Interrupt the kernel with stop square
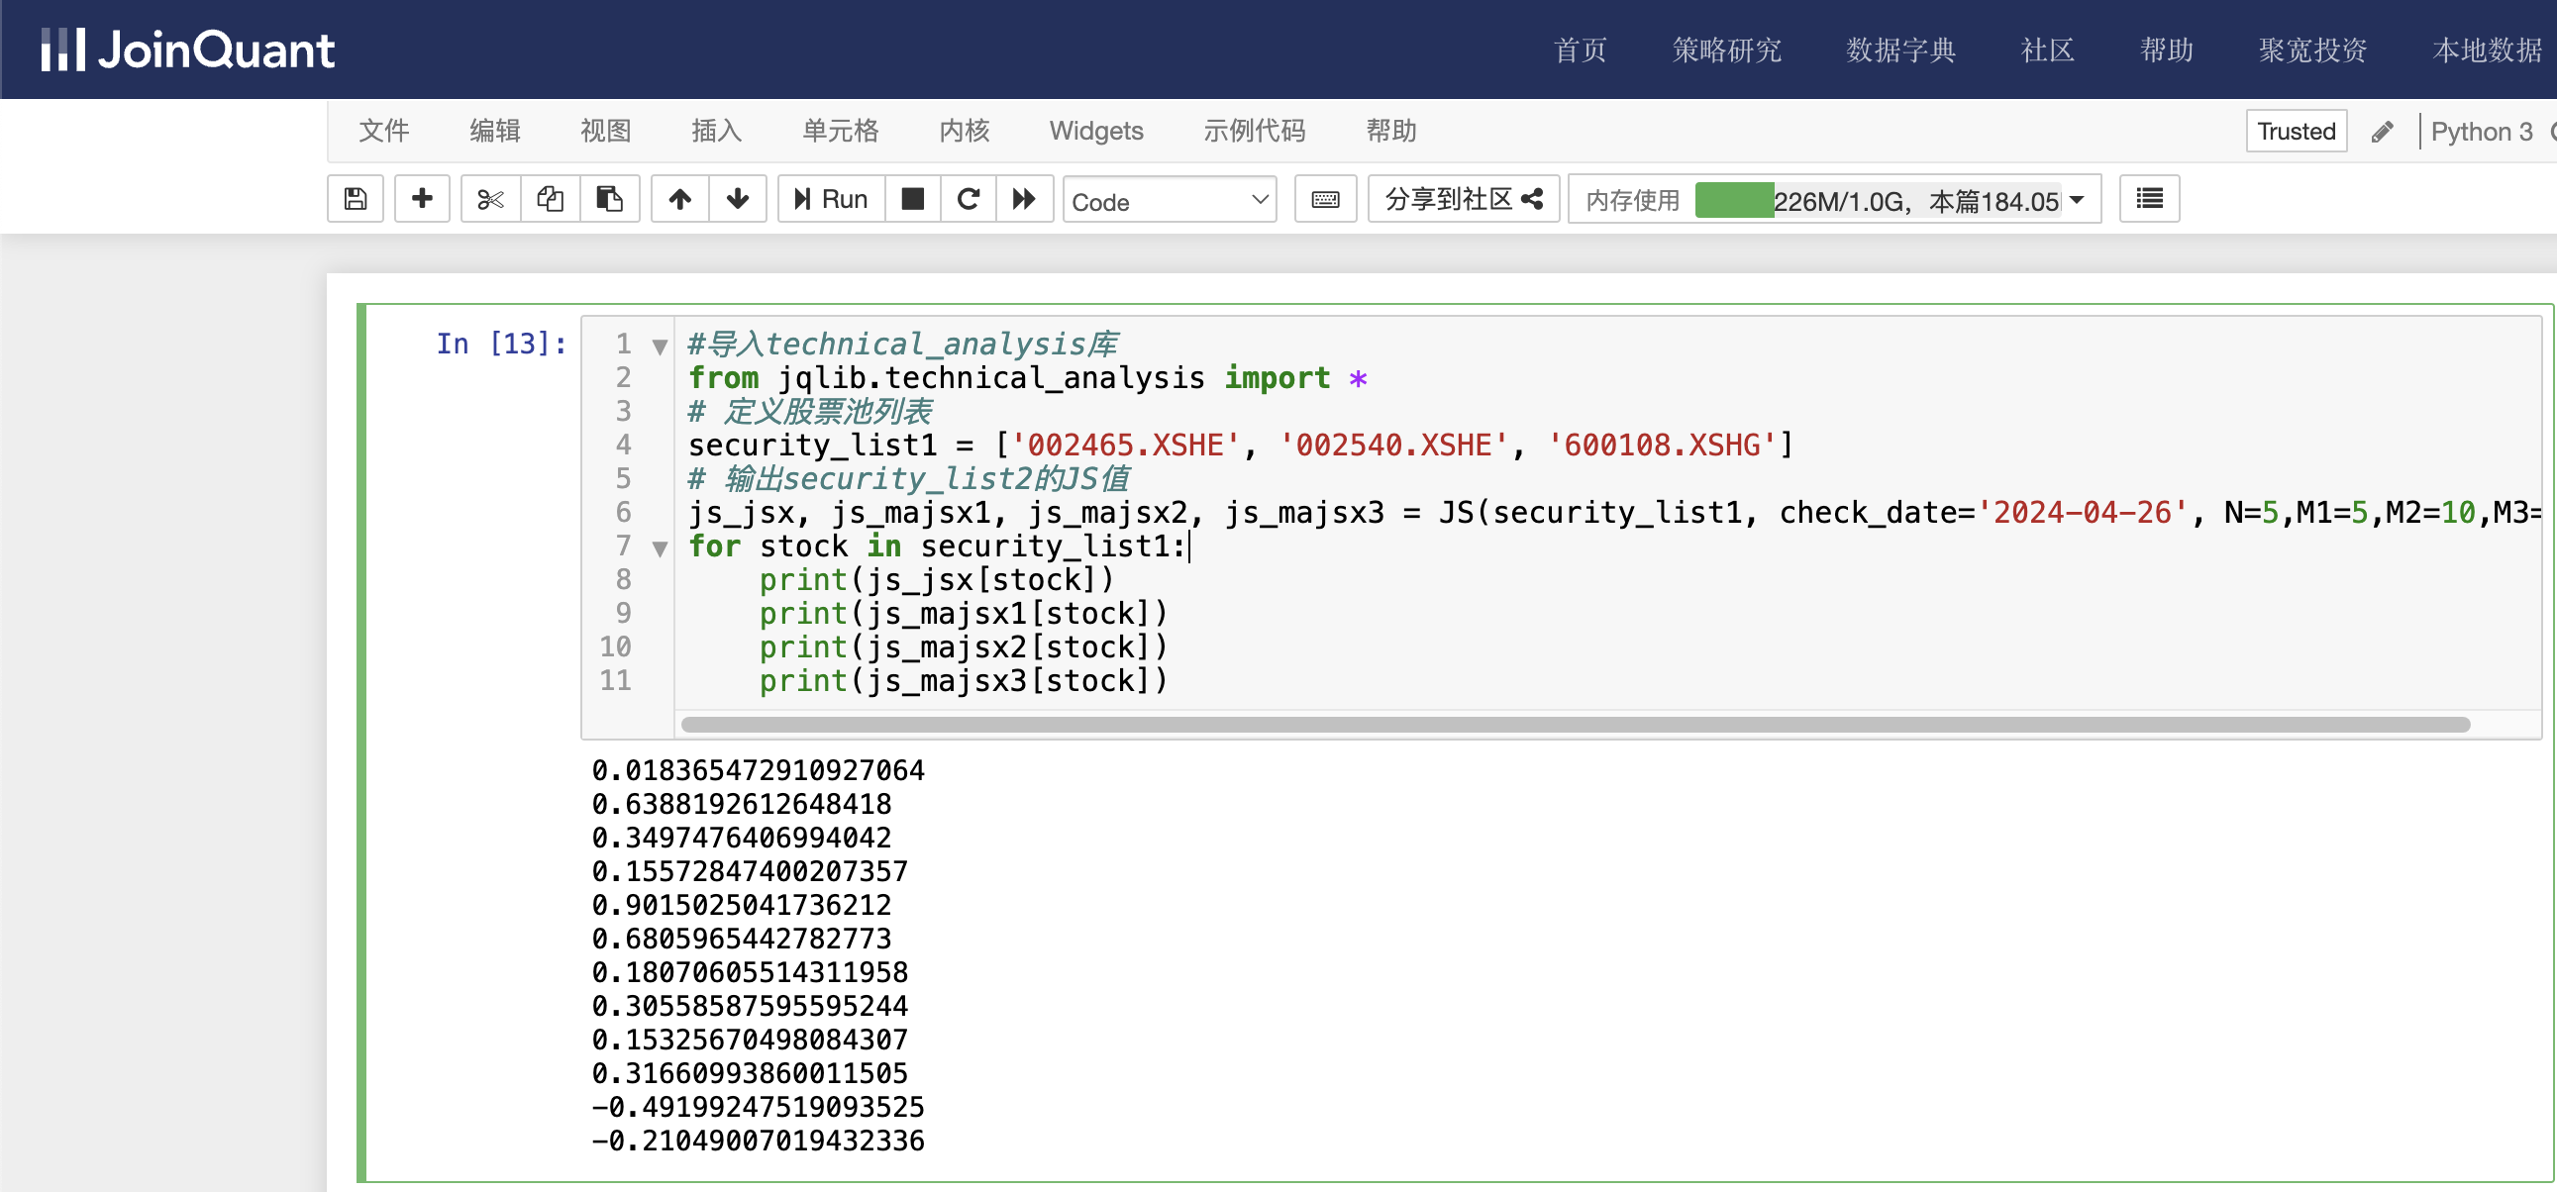The image size is (2557, 1192). coord(913,200)
